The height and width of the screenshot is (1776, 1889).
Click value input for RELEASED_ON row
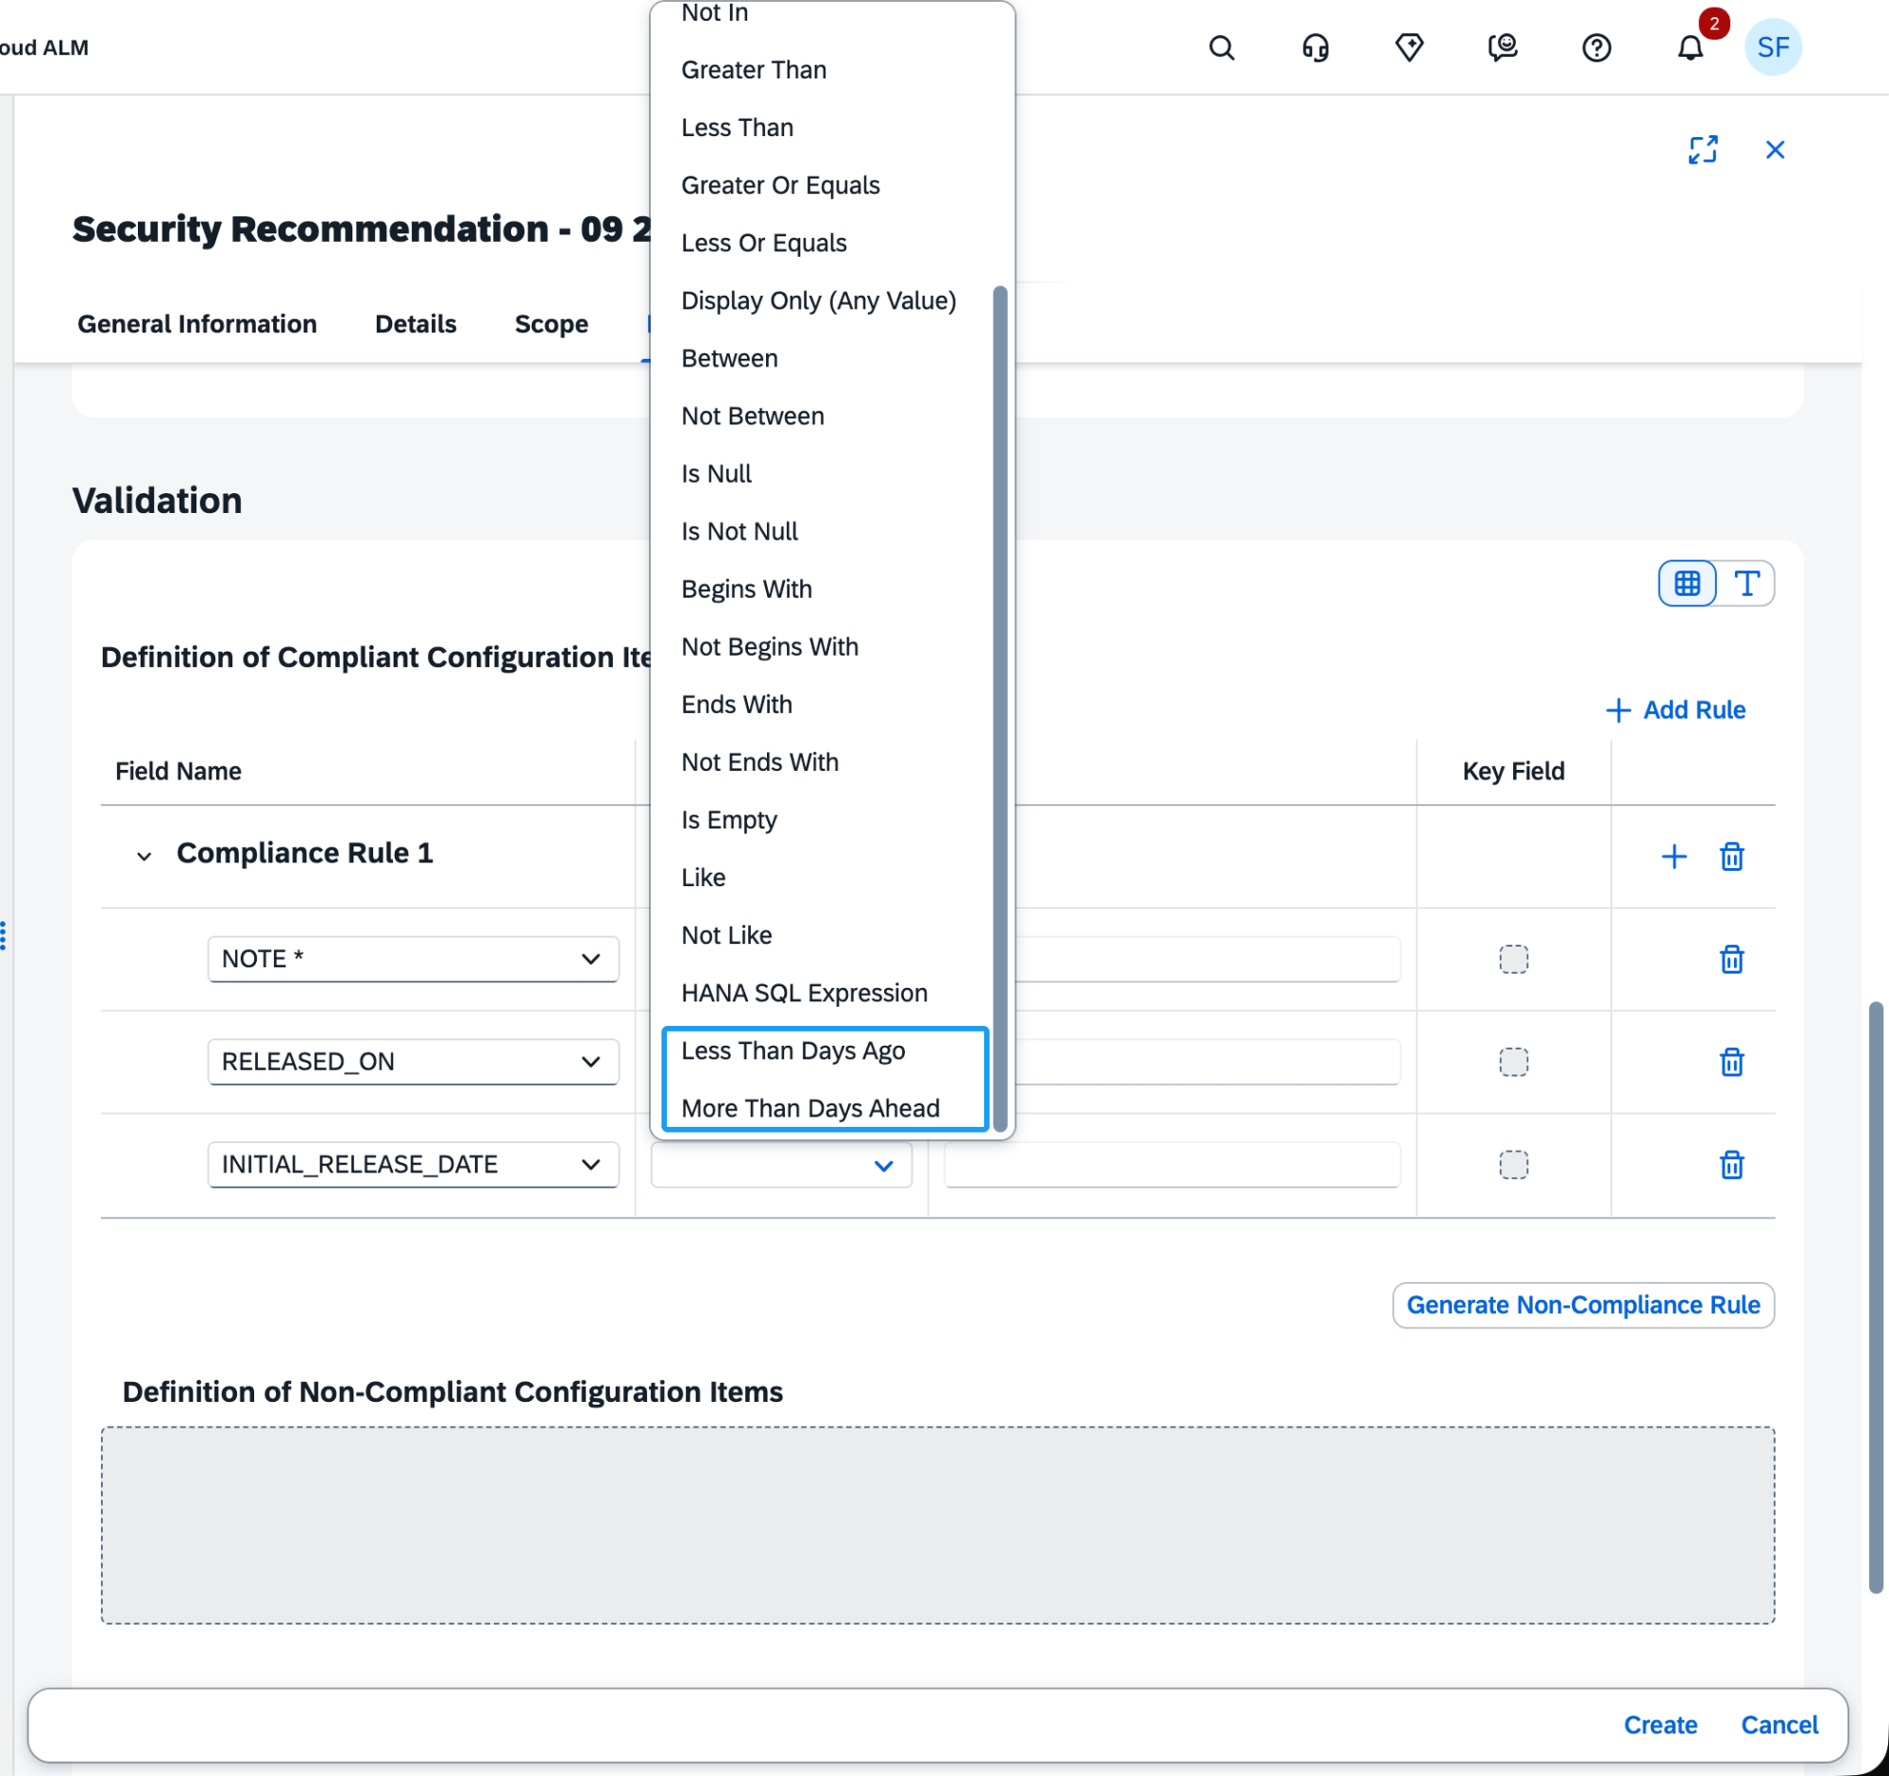point(1207,1063)
